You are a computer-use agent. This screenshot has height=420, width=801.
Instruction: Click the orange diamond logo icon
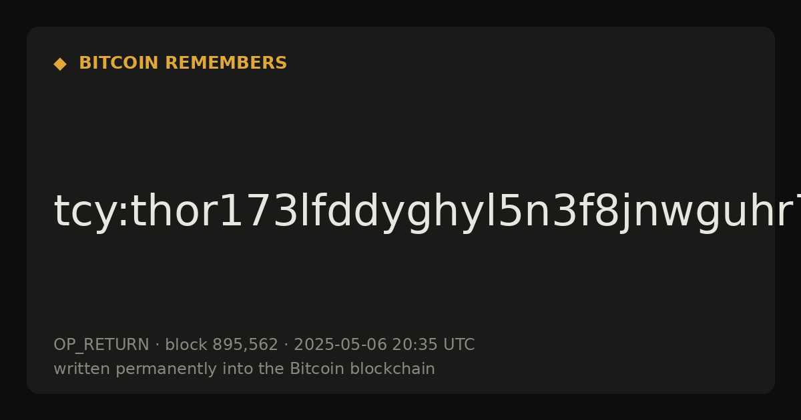click(60, 64)
